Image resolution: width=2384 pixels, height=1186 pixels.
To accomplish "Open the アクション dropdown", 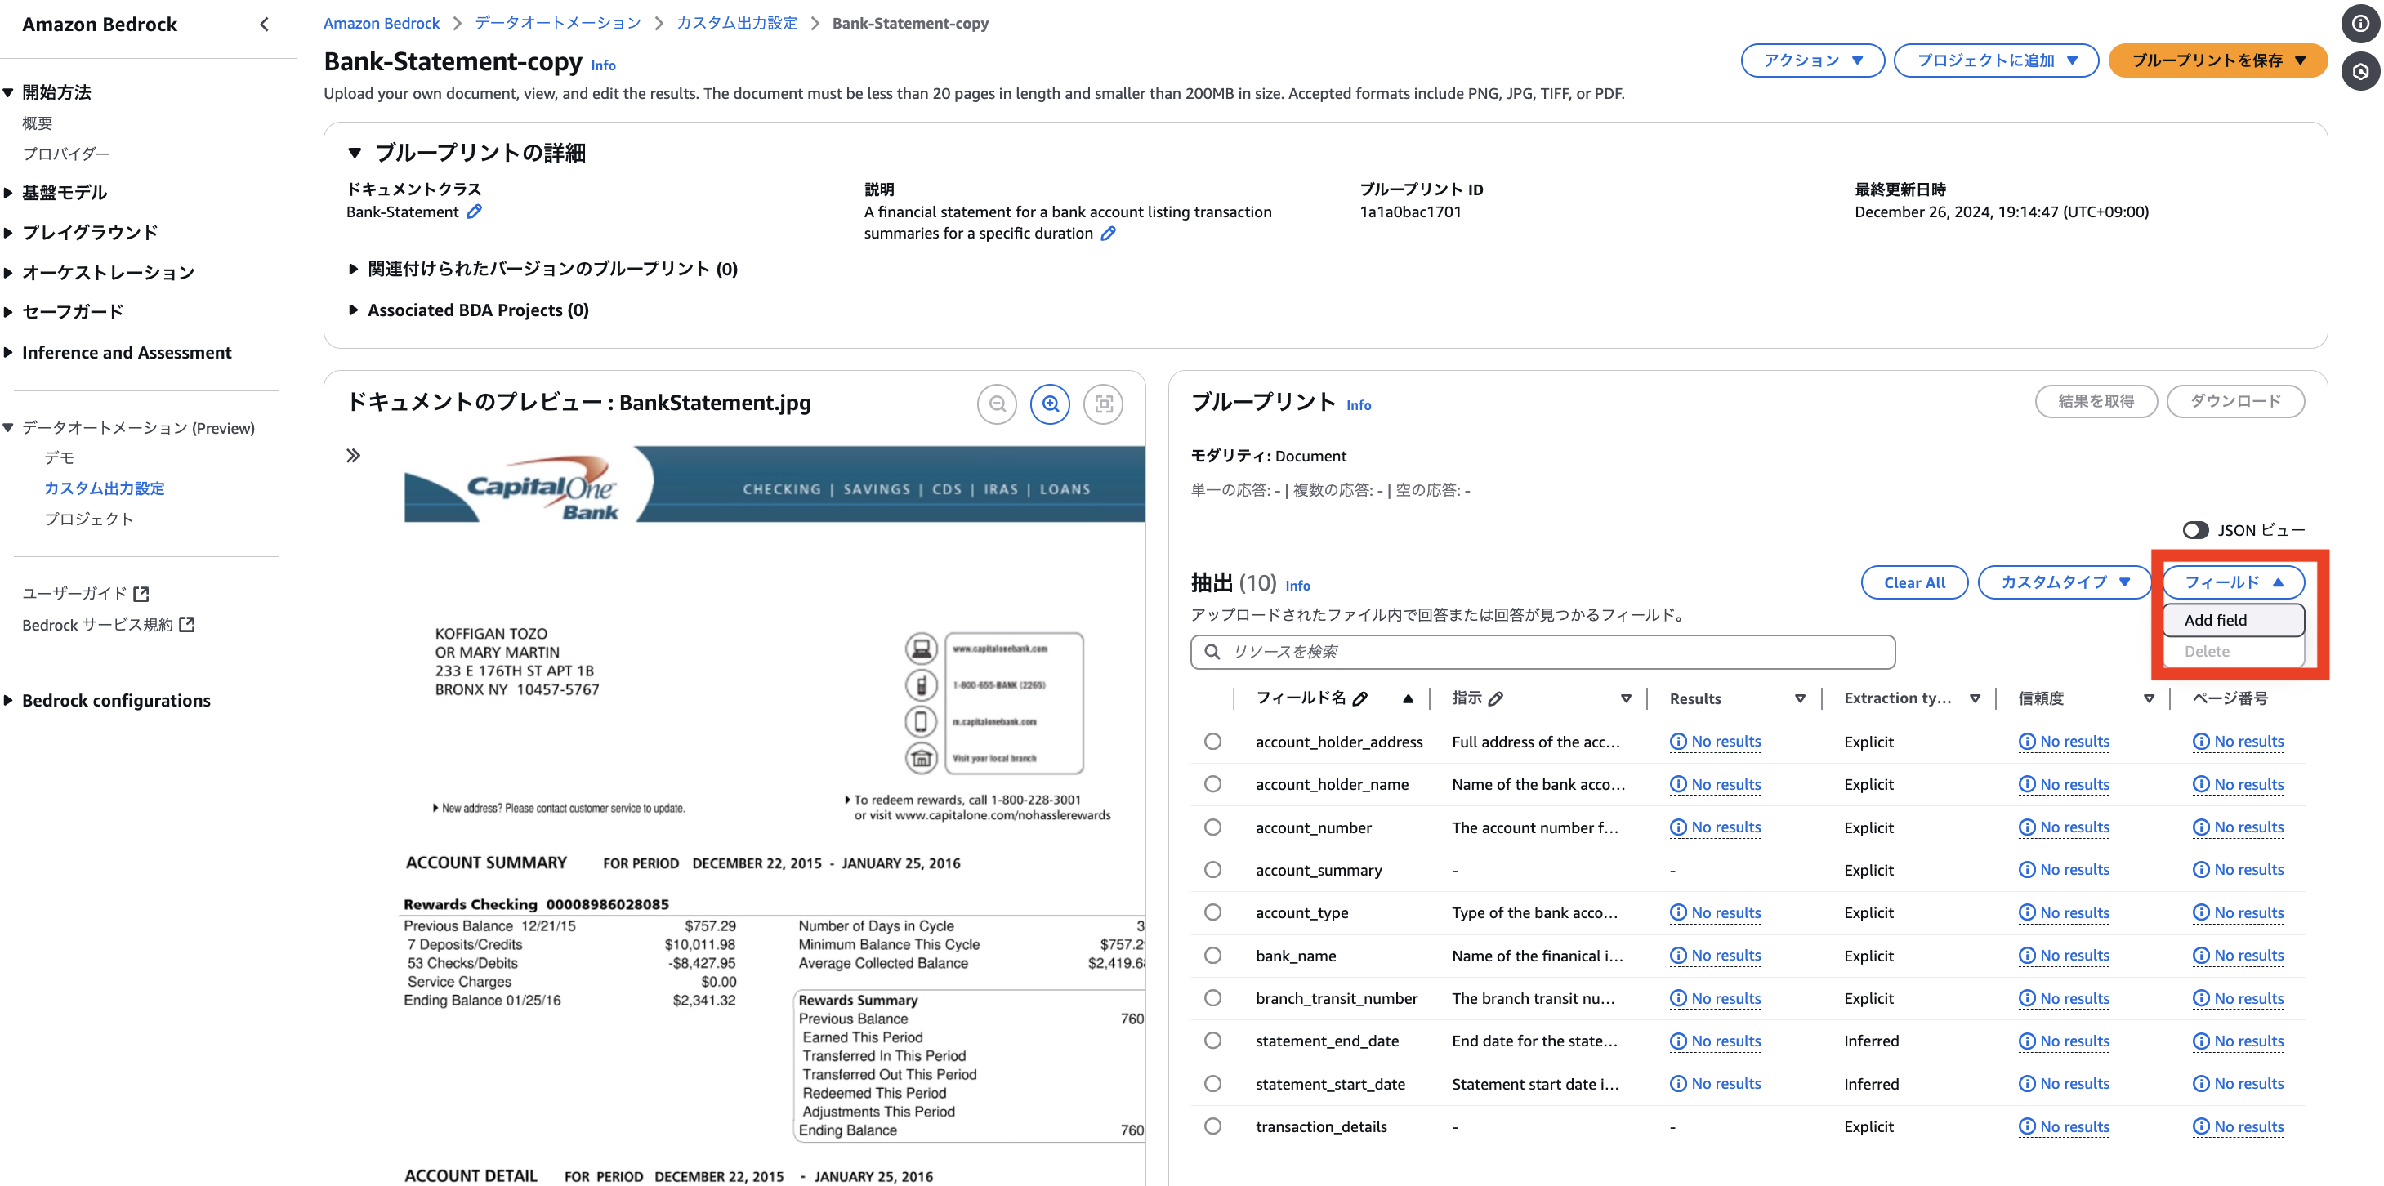I will pos(1811,60).
